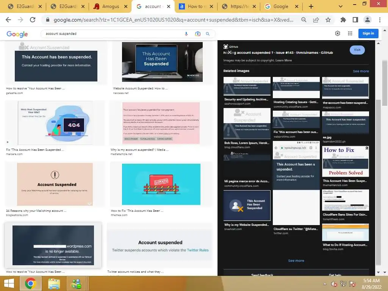
Task: Open the wordpress.com no longer available image
Action: [x=53, y=245]
